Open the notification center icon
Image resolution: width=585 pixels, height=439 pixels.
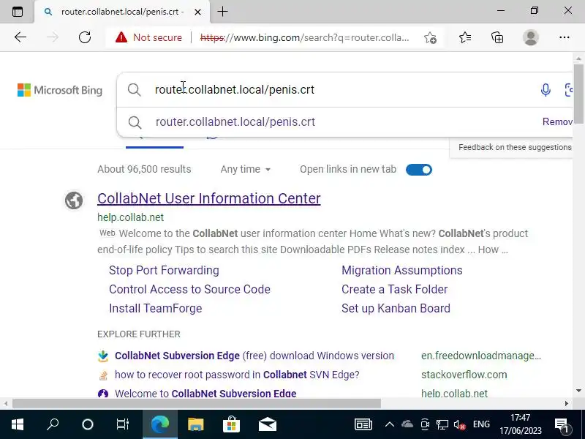pyautogui.click(x=561, y=425)
